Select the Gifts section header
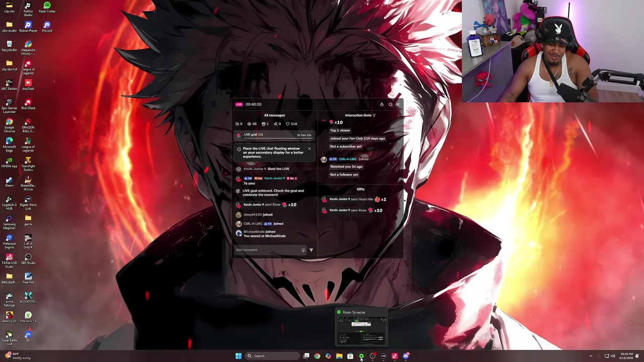 coord(360,189)
